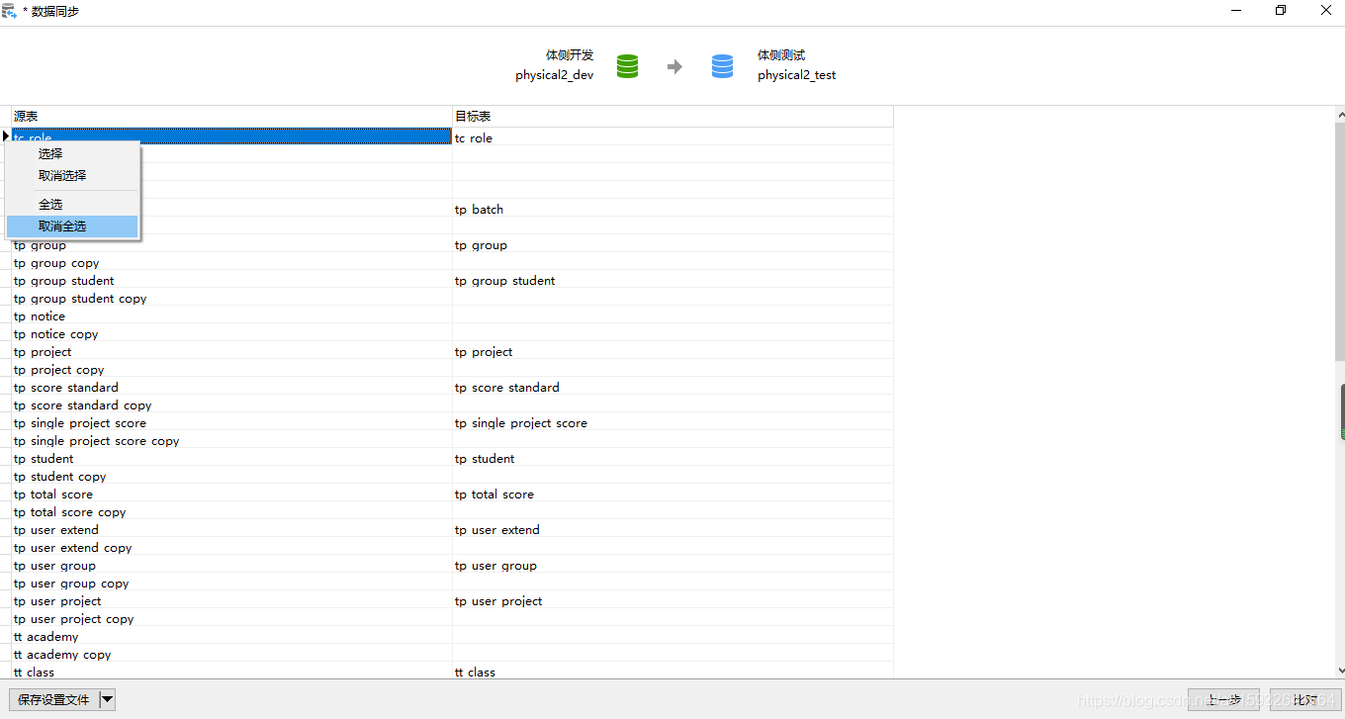
Task: Click the blue target database icon
Action: tap(723, 66)
